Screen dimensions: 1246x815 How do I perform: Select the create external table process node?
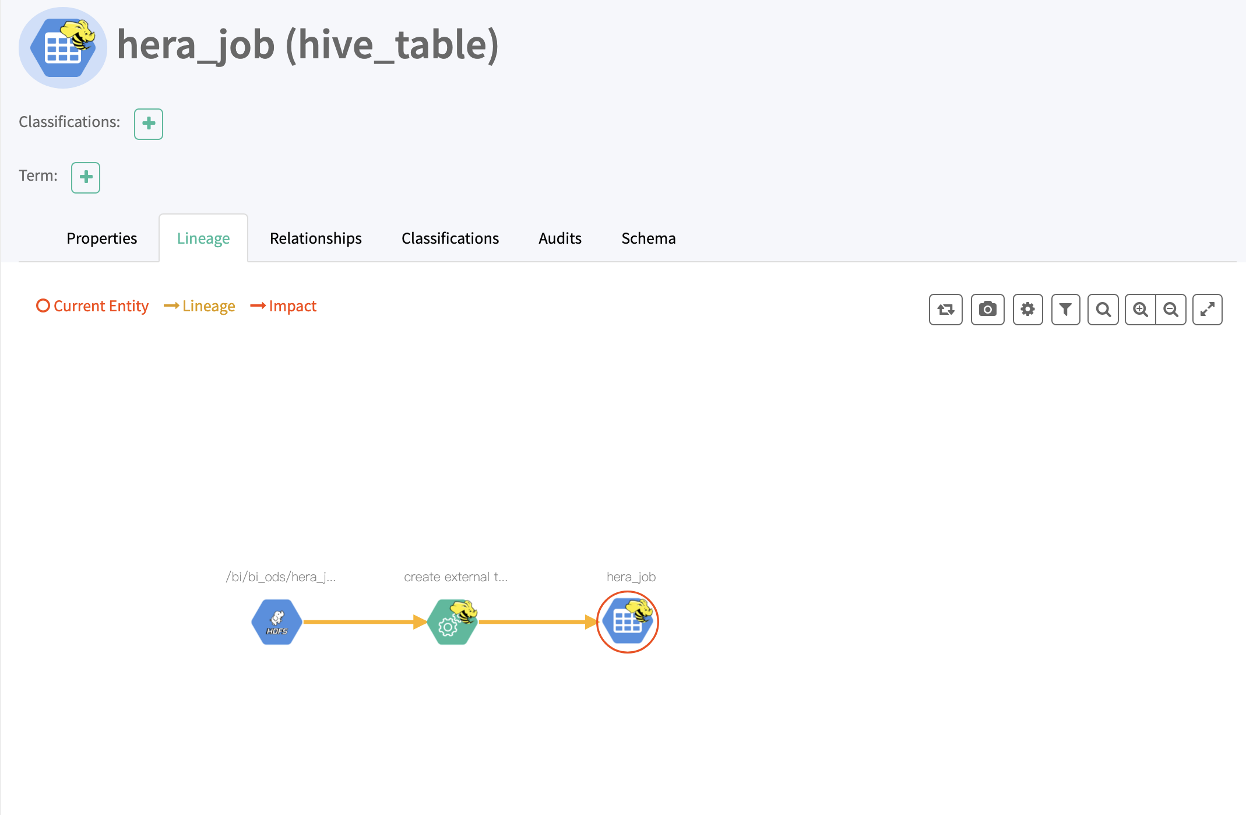(453, 622)
